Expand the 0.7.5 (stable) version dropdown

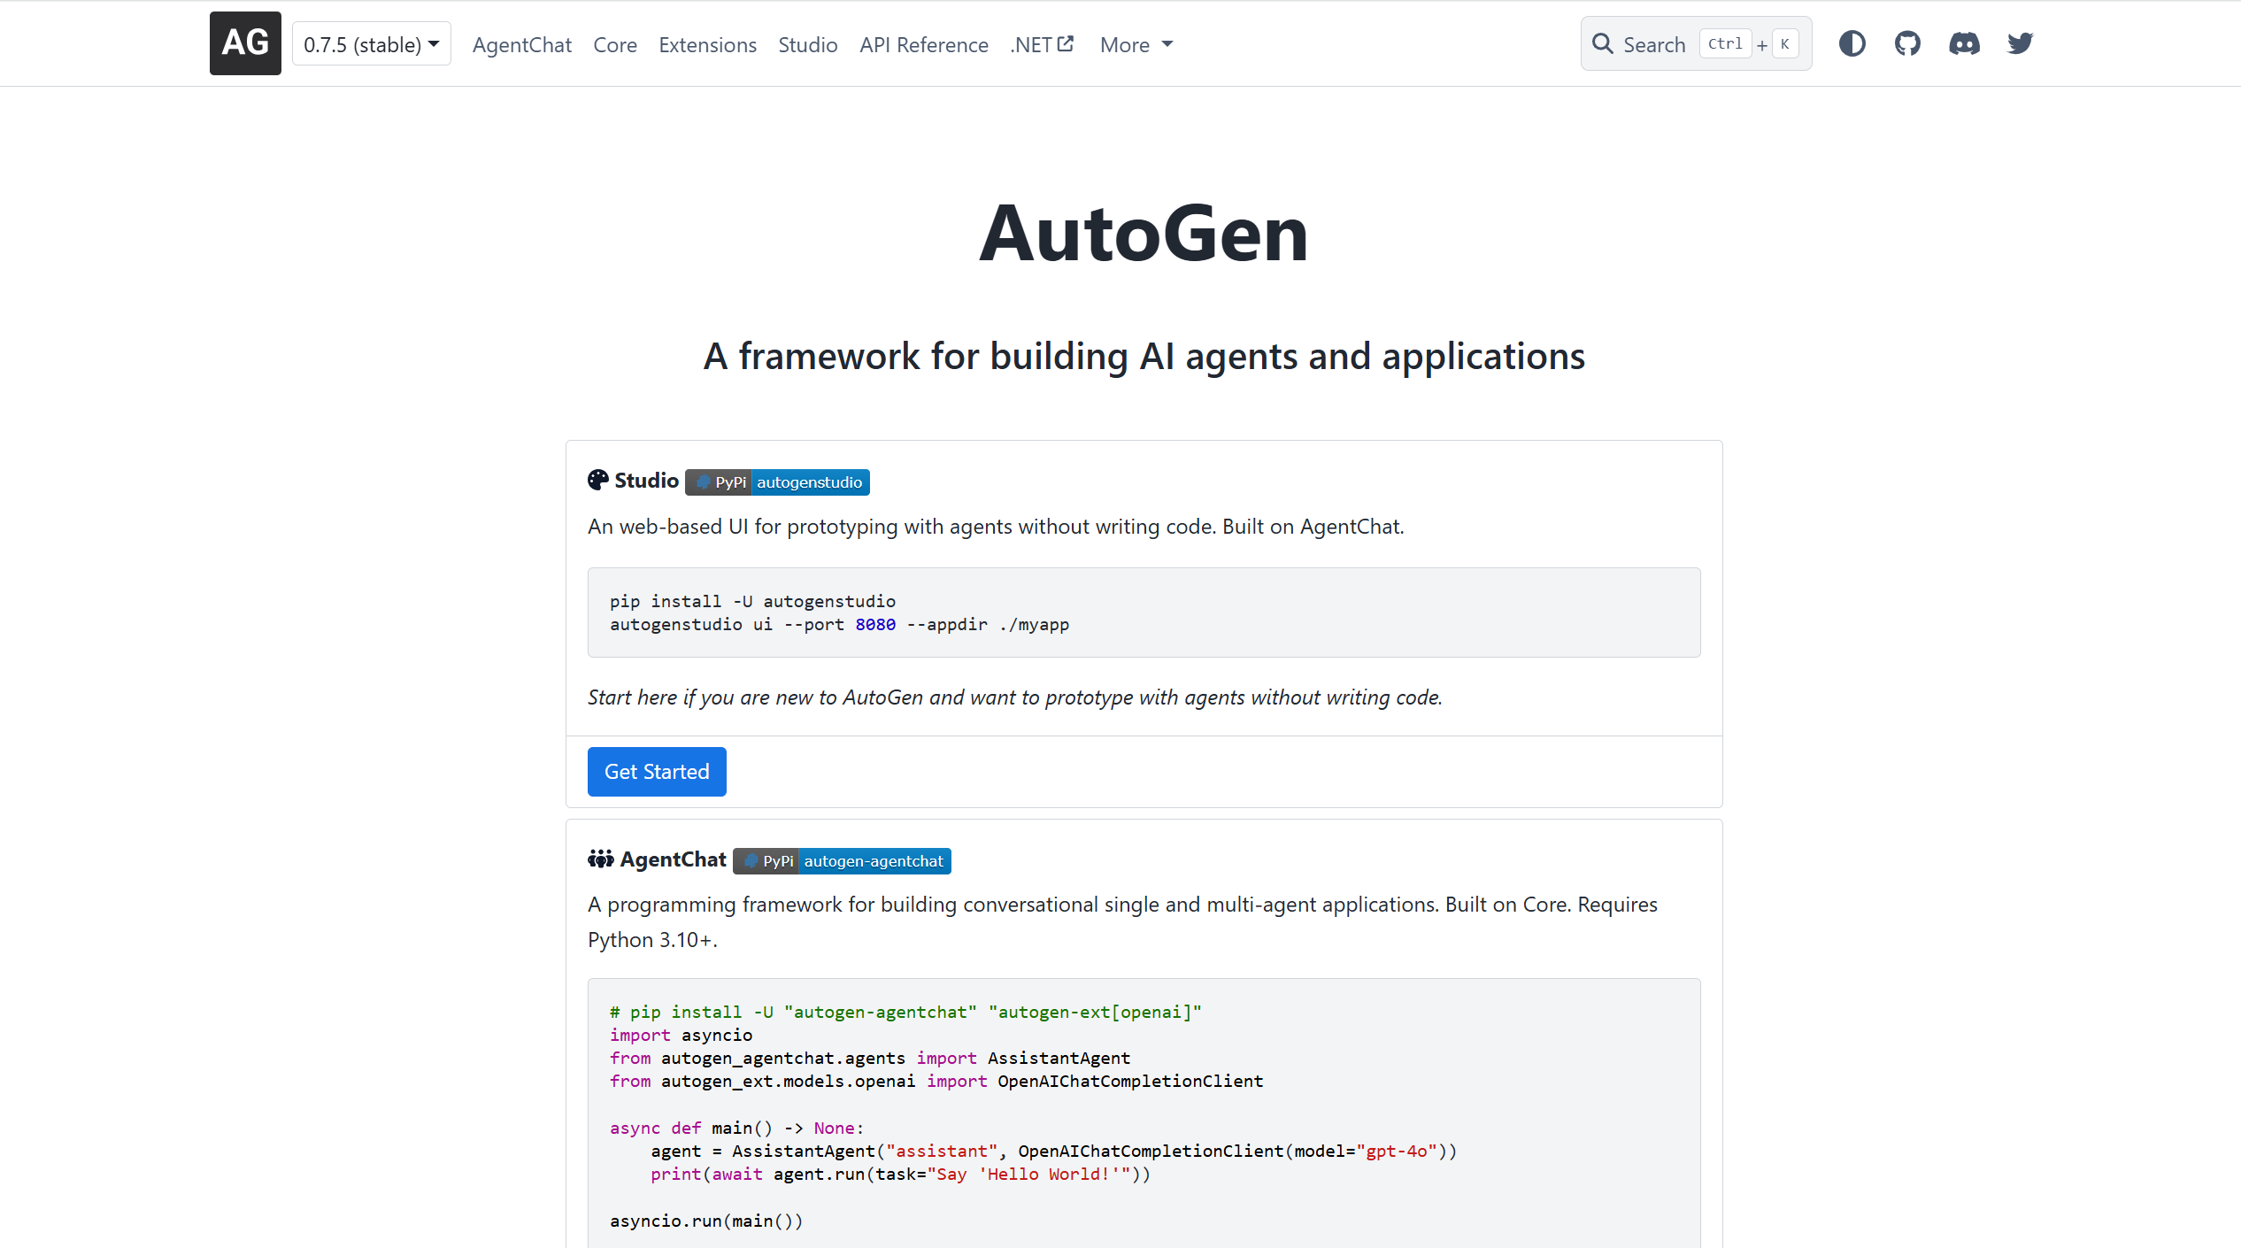click(371, 44)
